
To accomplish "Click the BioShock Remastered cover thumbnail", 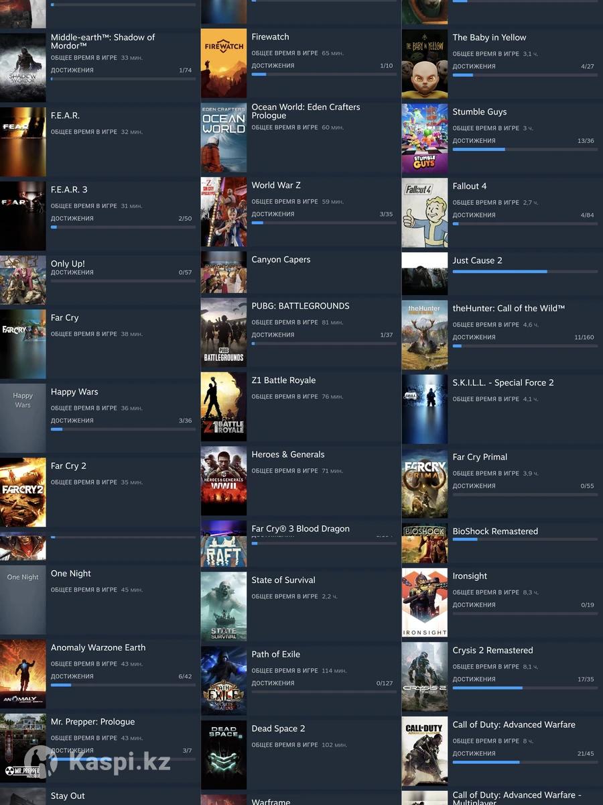I will point(425,543).
